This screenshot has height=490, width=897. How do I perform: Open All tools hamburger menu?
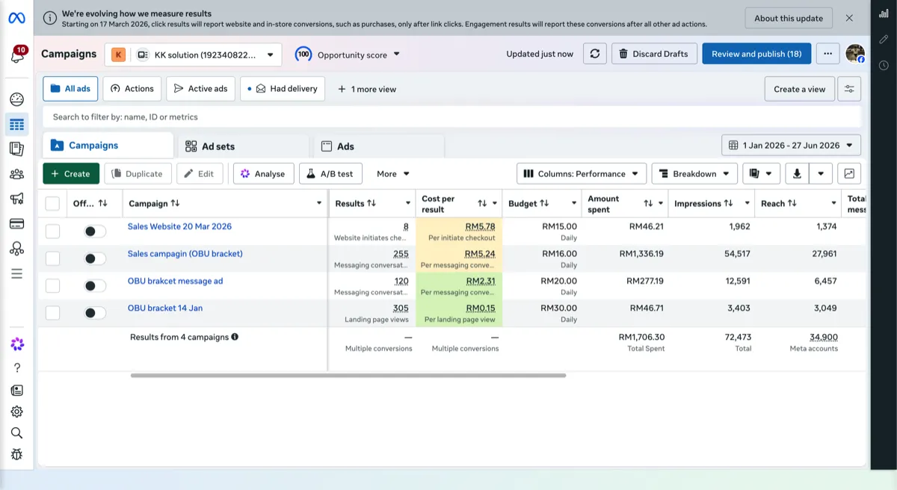tap(16, 274)
